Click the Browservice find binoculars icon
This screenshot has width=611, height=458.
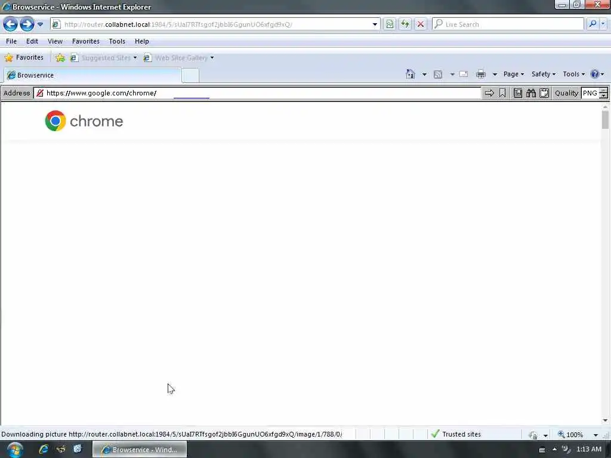click(530, 93)
